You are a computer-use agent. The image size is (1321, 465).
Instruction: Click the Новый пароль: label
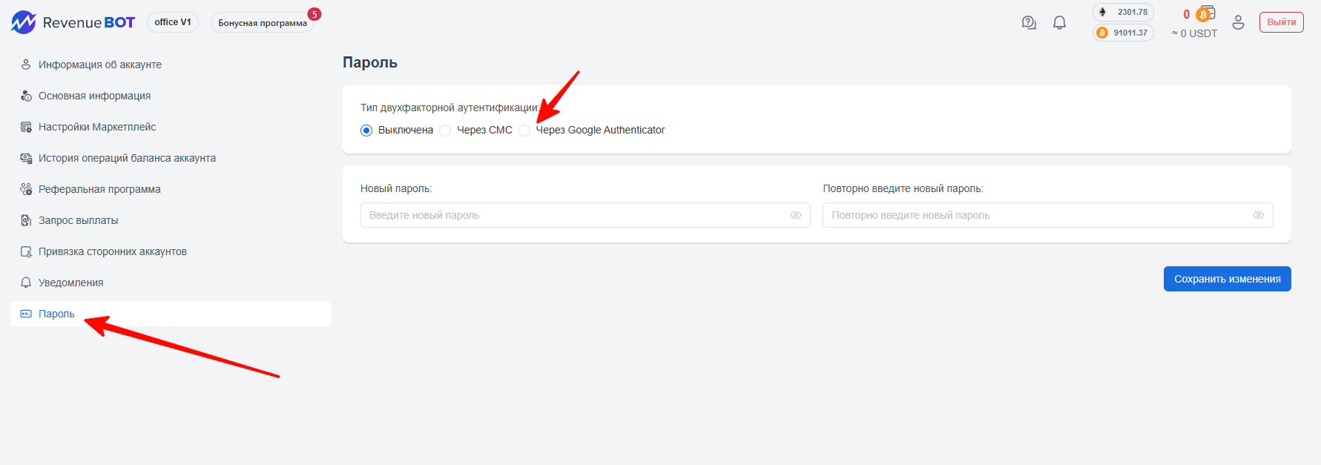pyautogui.click(x=396, y=188)
